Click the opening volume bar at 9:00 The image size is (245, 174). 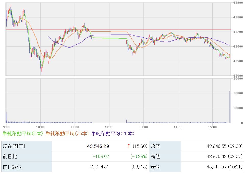point(6,117)
